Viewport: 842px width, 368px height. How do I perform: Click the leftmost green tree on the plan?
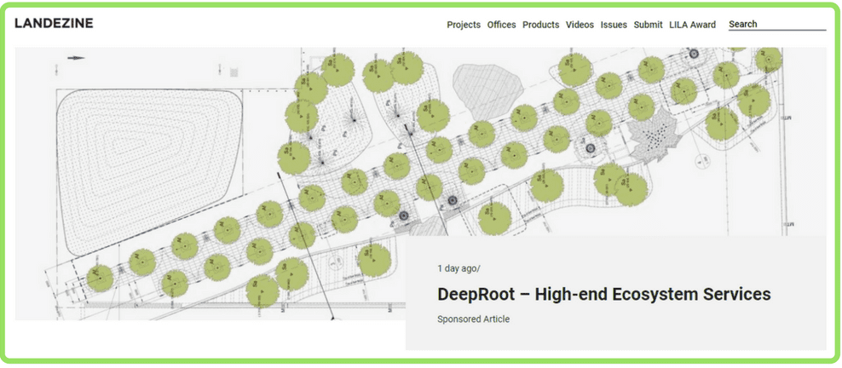(x=99, y=276)
